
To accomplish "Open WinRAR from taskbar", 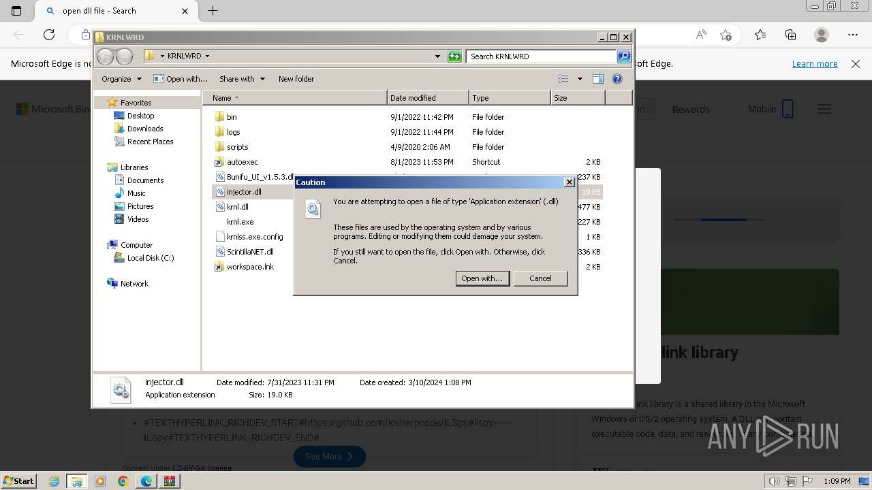I will tap(170, 481).
